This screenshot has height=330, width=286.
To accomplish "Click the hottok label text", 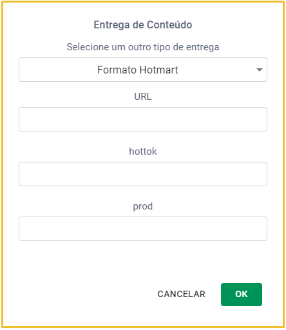I will pos(143,151).
